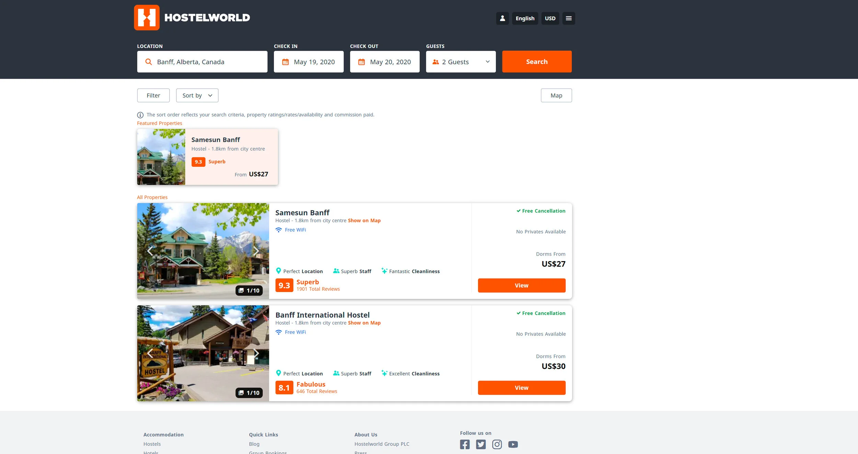Viewport: 858px width, 454px height.
Task: Click Free Cancellation on the Banff International listing
Action: tap(541, 313)
